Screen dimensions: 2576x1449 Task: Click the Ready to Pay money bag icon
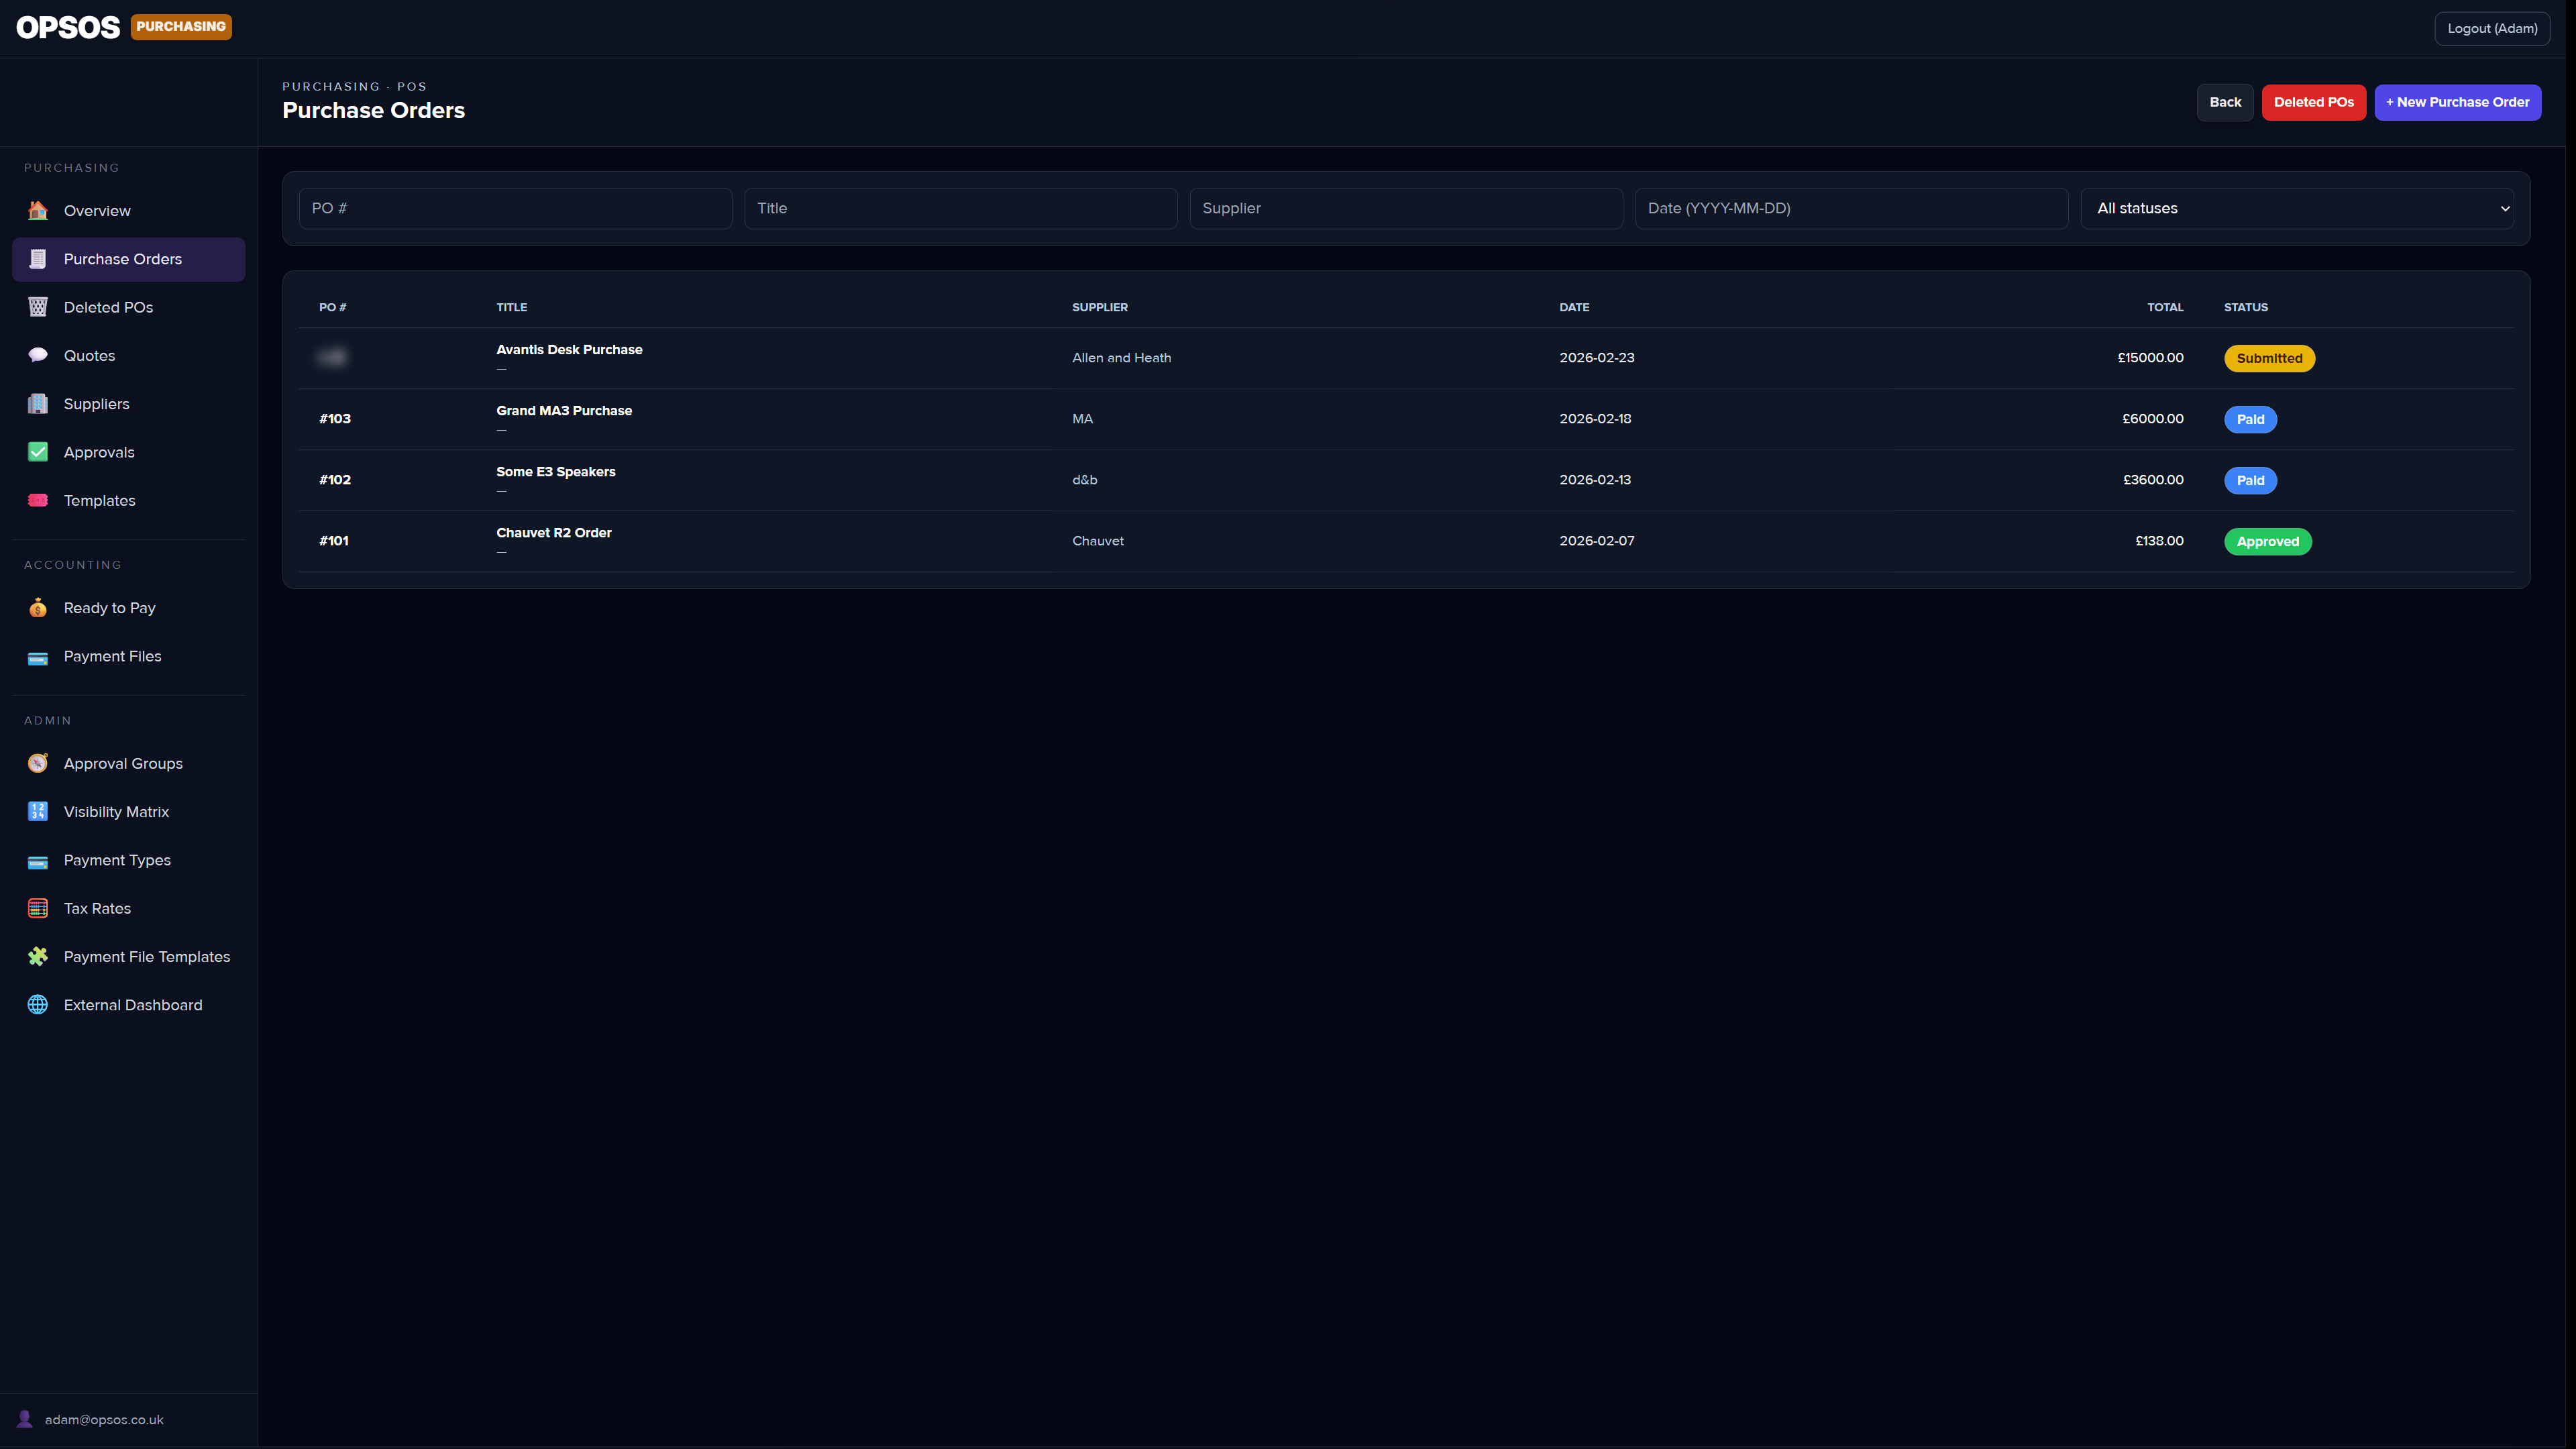click(x=38, y=608)
